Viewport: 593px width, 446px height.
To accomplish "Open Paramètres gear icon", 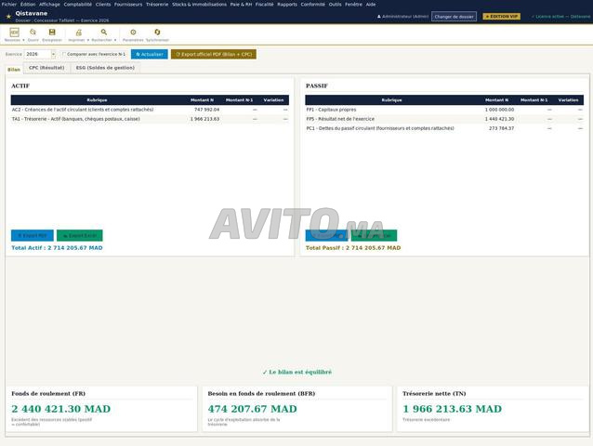I will [133, 33].
